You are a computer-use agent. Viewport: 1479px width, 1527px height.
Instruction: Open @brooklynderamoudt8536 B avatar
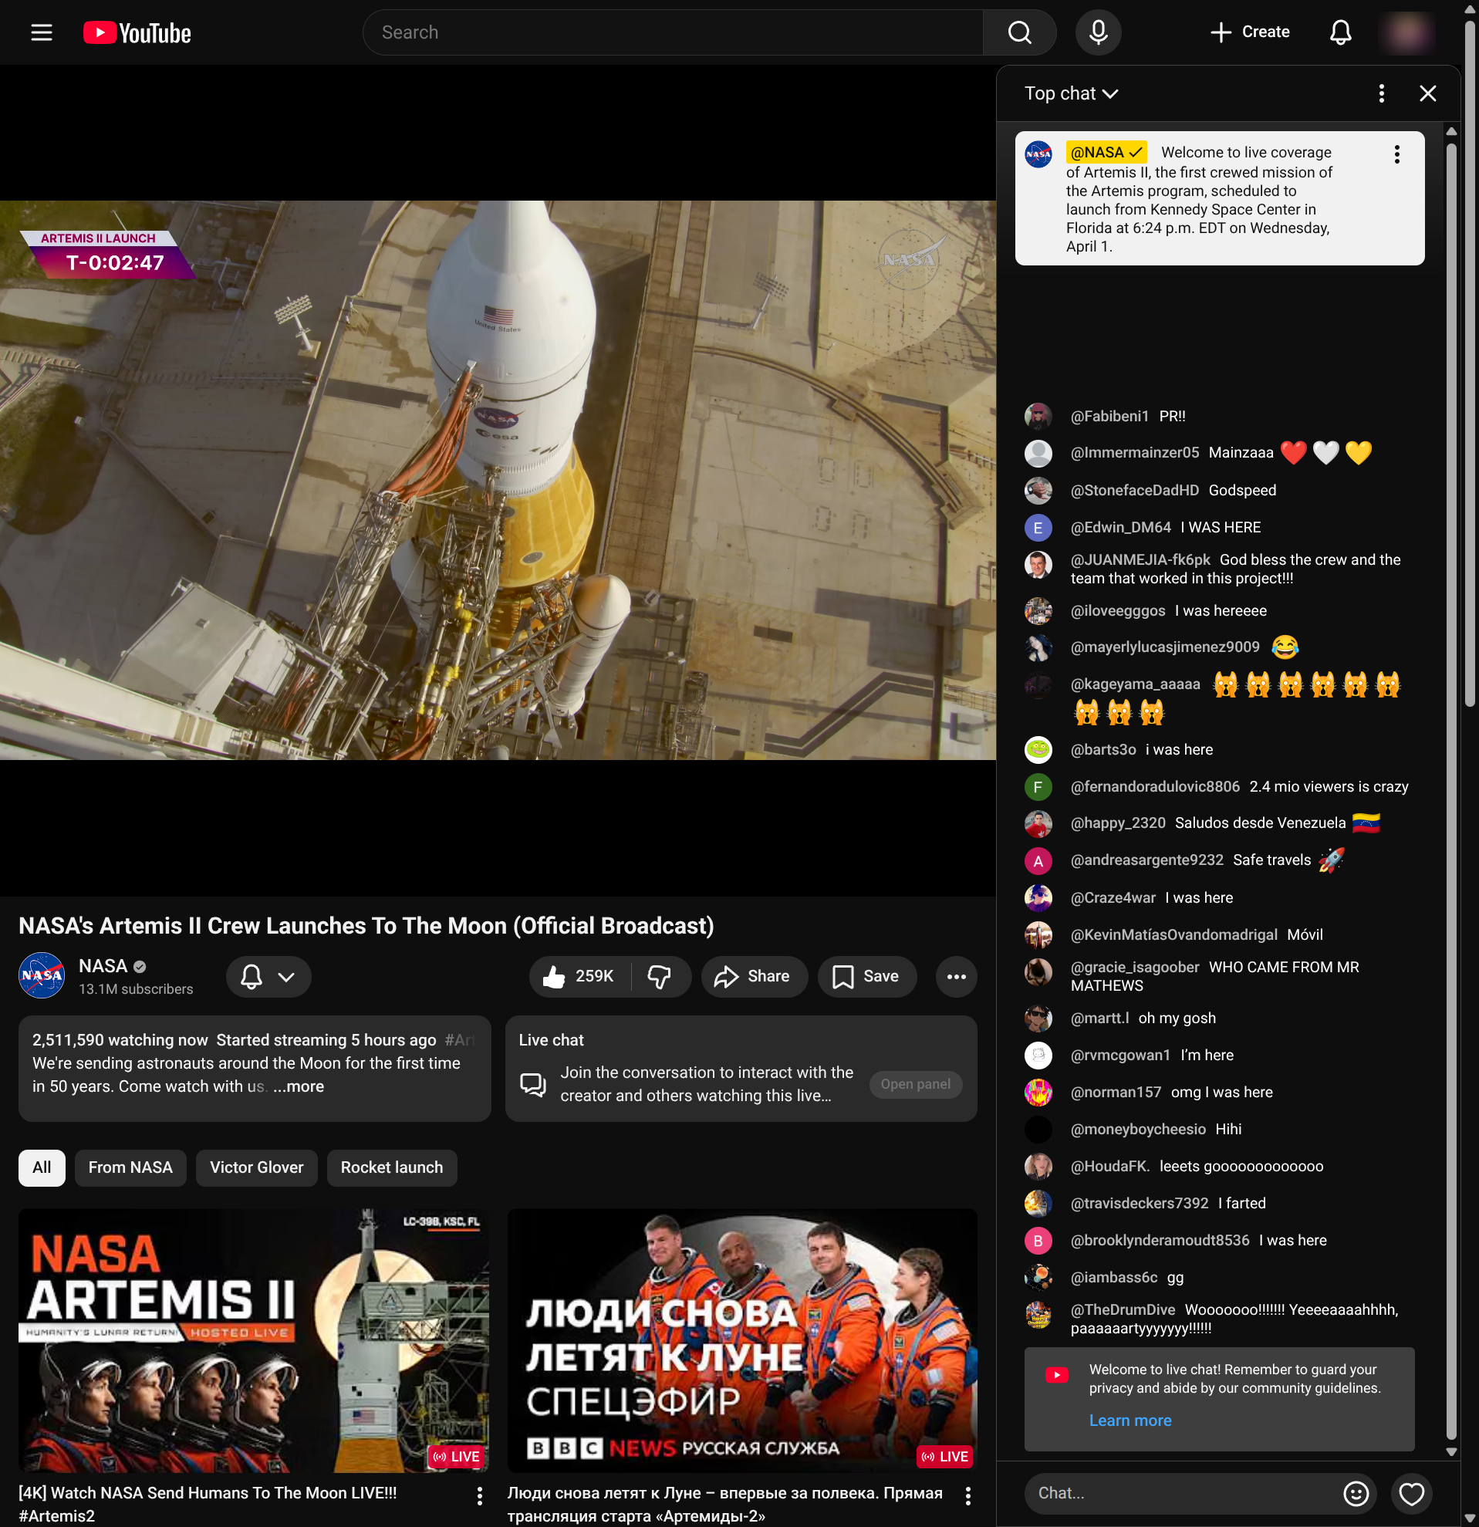(1038, 1240)
